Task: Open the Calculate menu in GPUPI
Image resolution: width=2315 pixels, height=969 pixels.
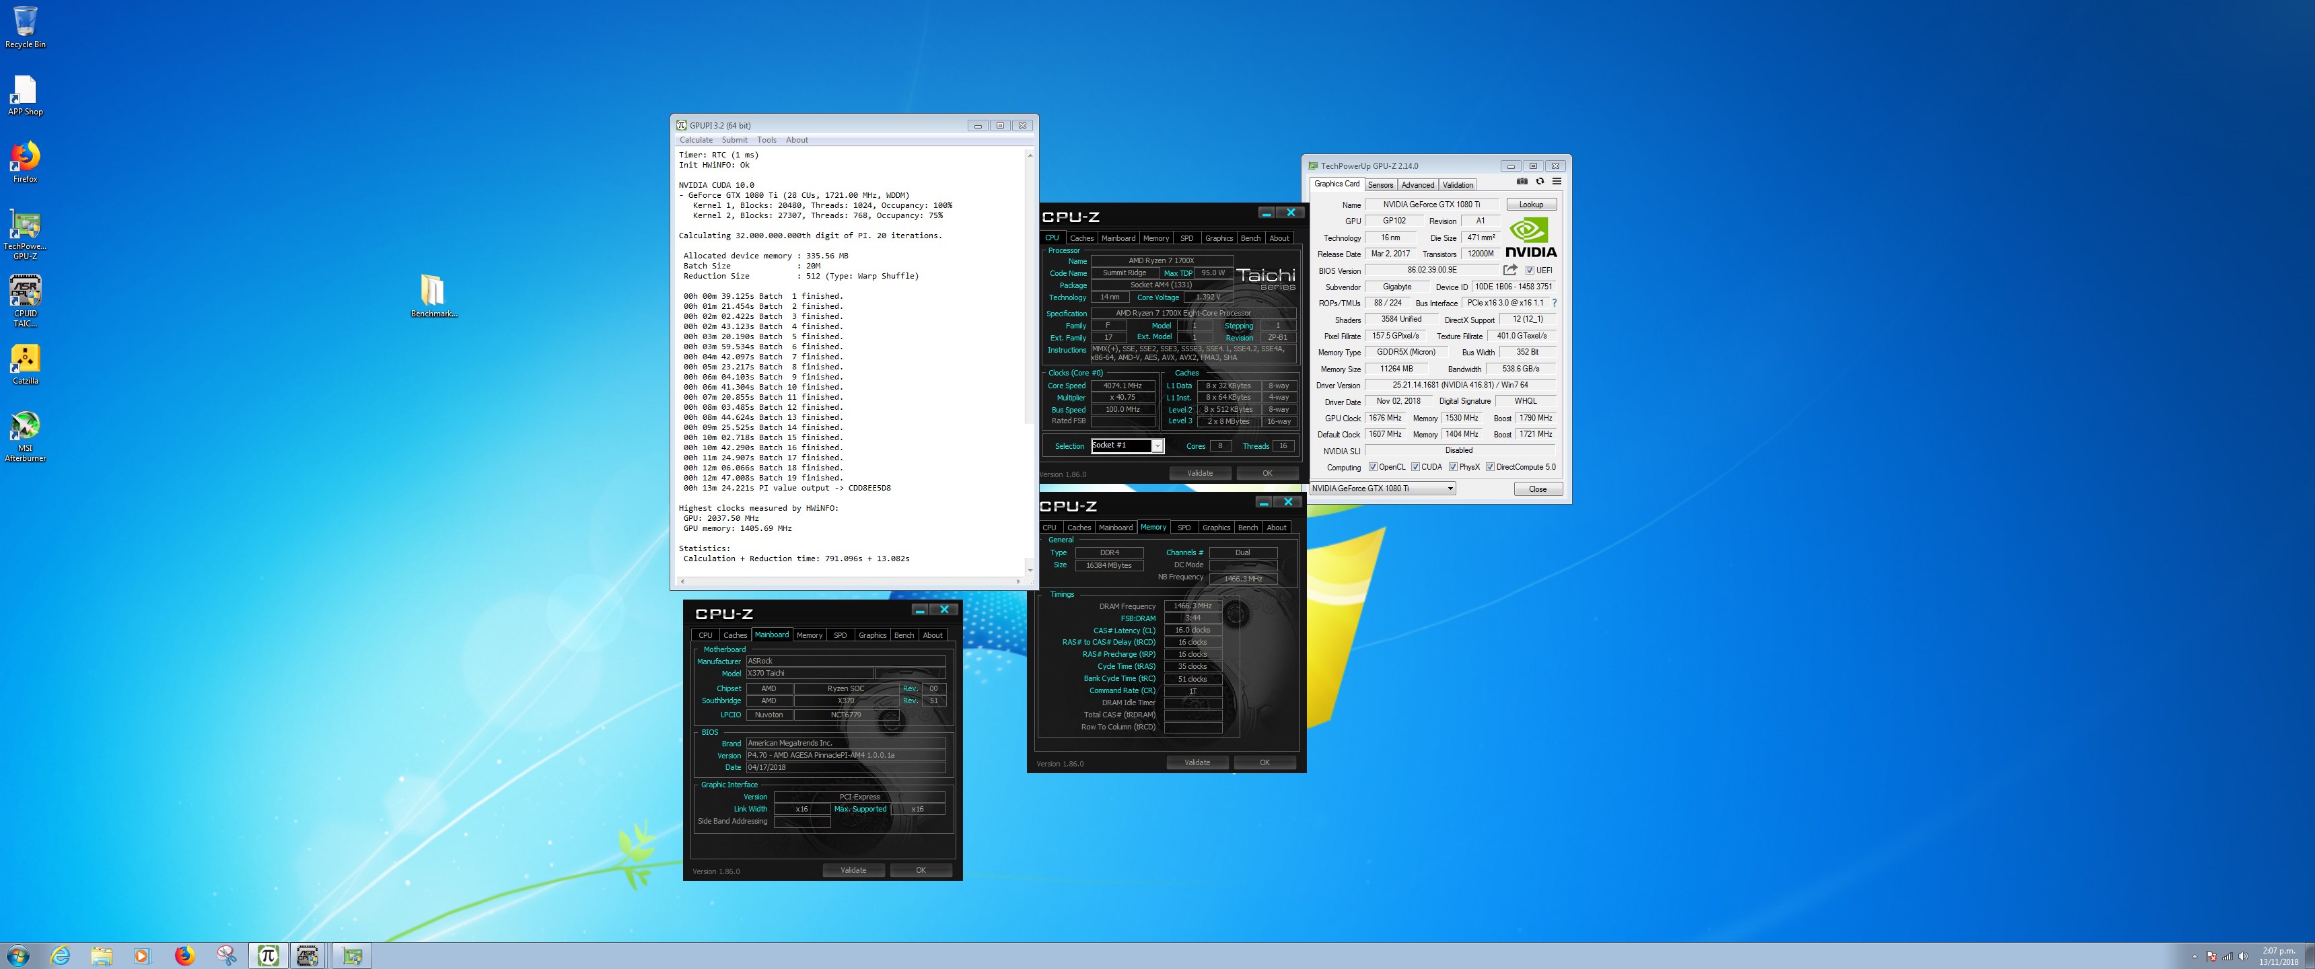Action: (696, 140)
